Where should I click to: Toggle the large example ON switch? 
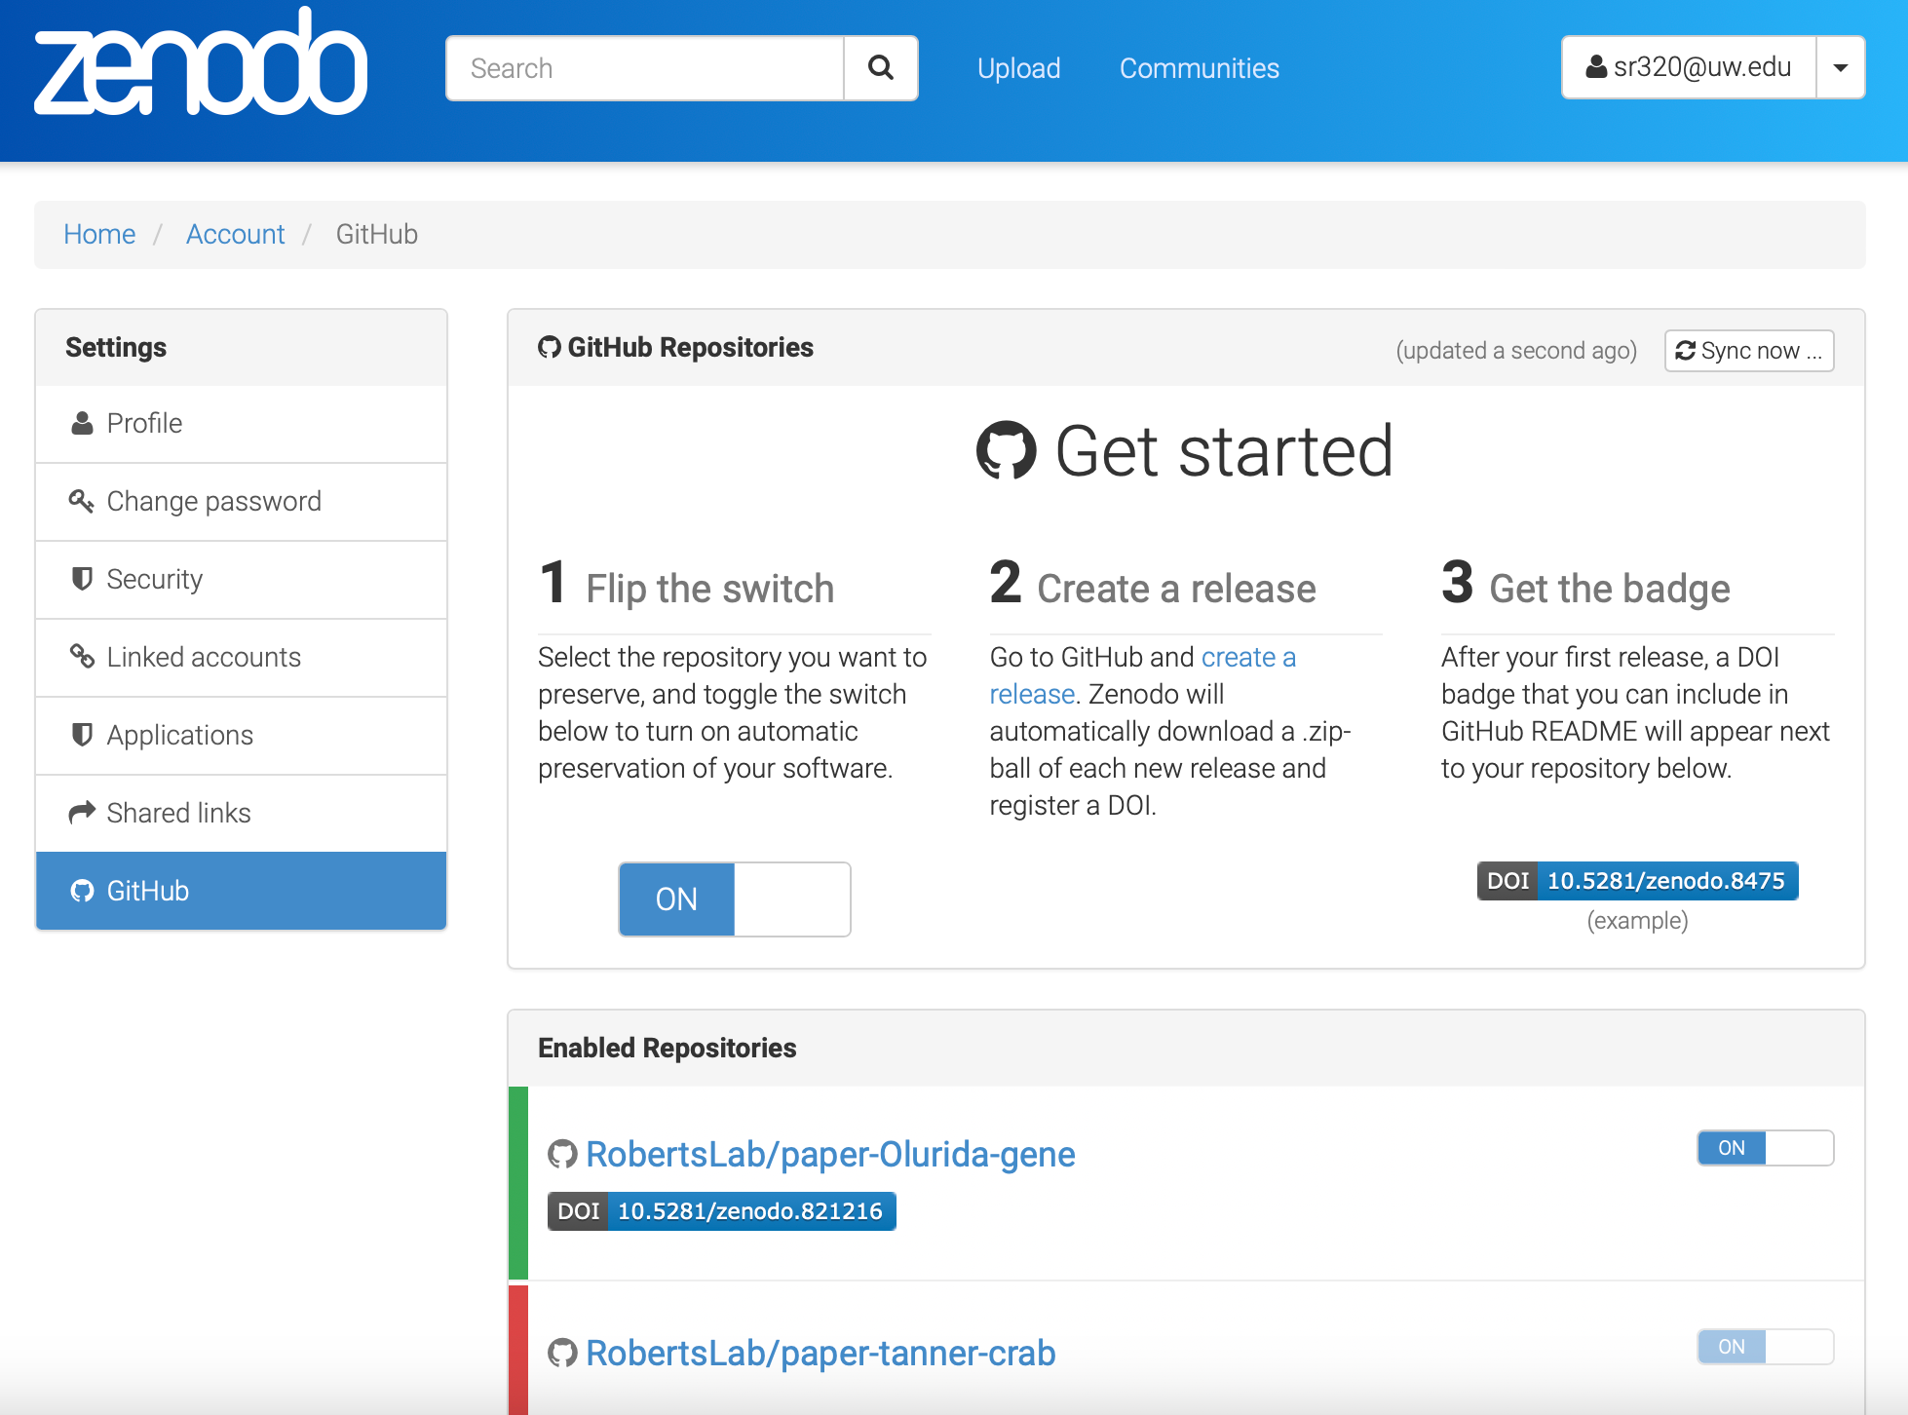tap(735, 899)
